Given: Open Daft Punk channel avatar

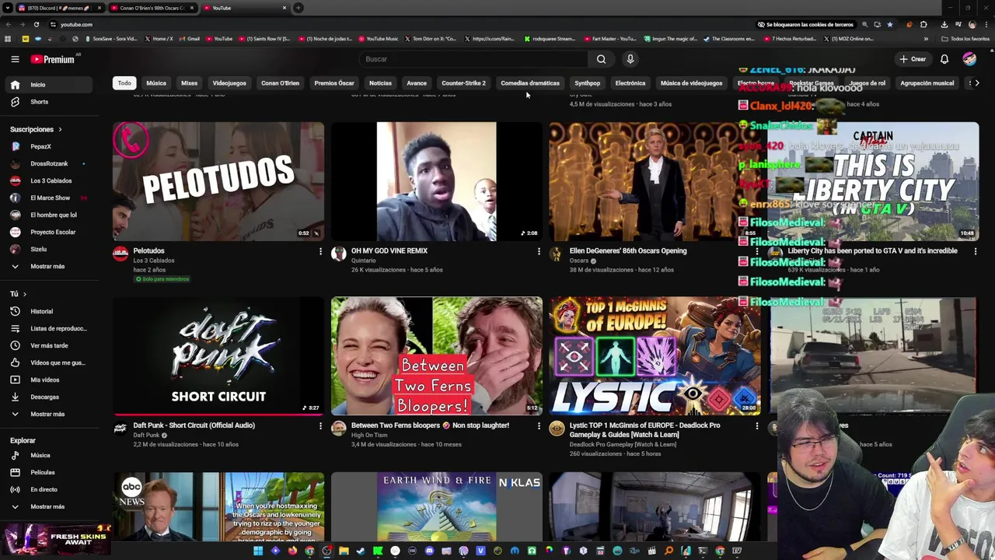Looking at the screenshot, I should click(120, 429).
